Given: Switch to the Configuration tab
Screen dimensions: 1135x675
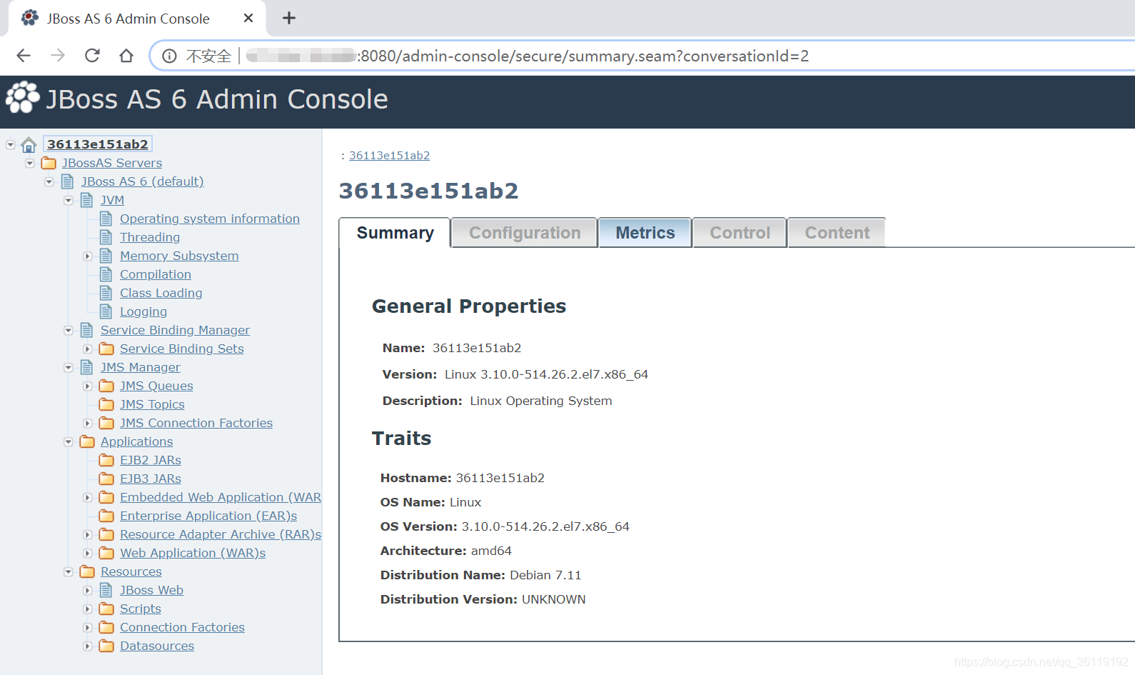Looking at the screenshot, I should click(x=525, y=233).
